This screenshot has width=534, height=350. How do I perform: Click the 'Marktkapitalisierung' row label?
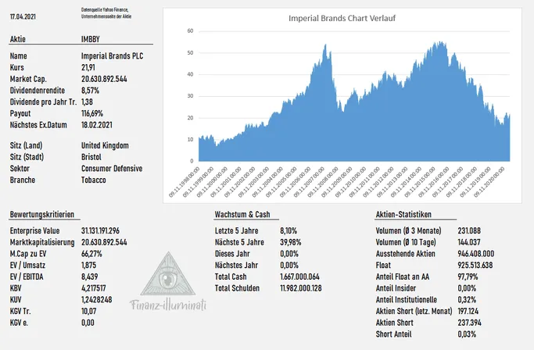[x=42, y=242]
